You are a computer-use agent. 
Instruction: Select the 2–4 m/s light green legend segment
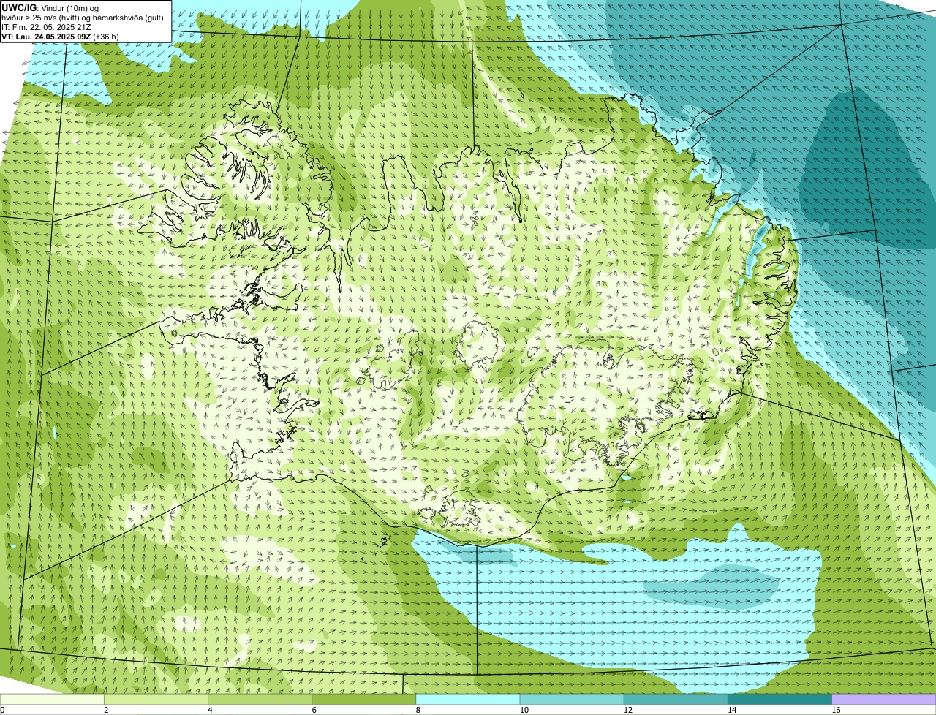(156, 700)
